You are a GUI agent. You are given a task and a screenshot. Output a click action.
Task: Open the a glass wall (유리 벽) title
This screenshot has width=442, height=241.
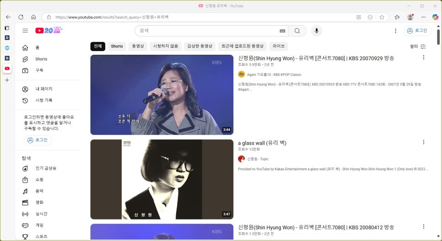coord(262,143)
